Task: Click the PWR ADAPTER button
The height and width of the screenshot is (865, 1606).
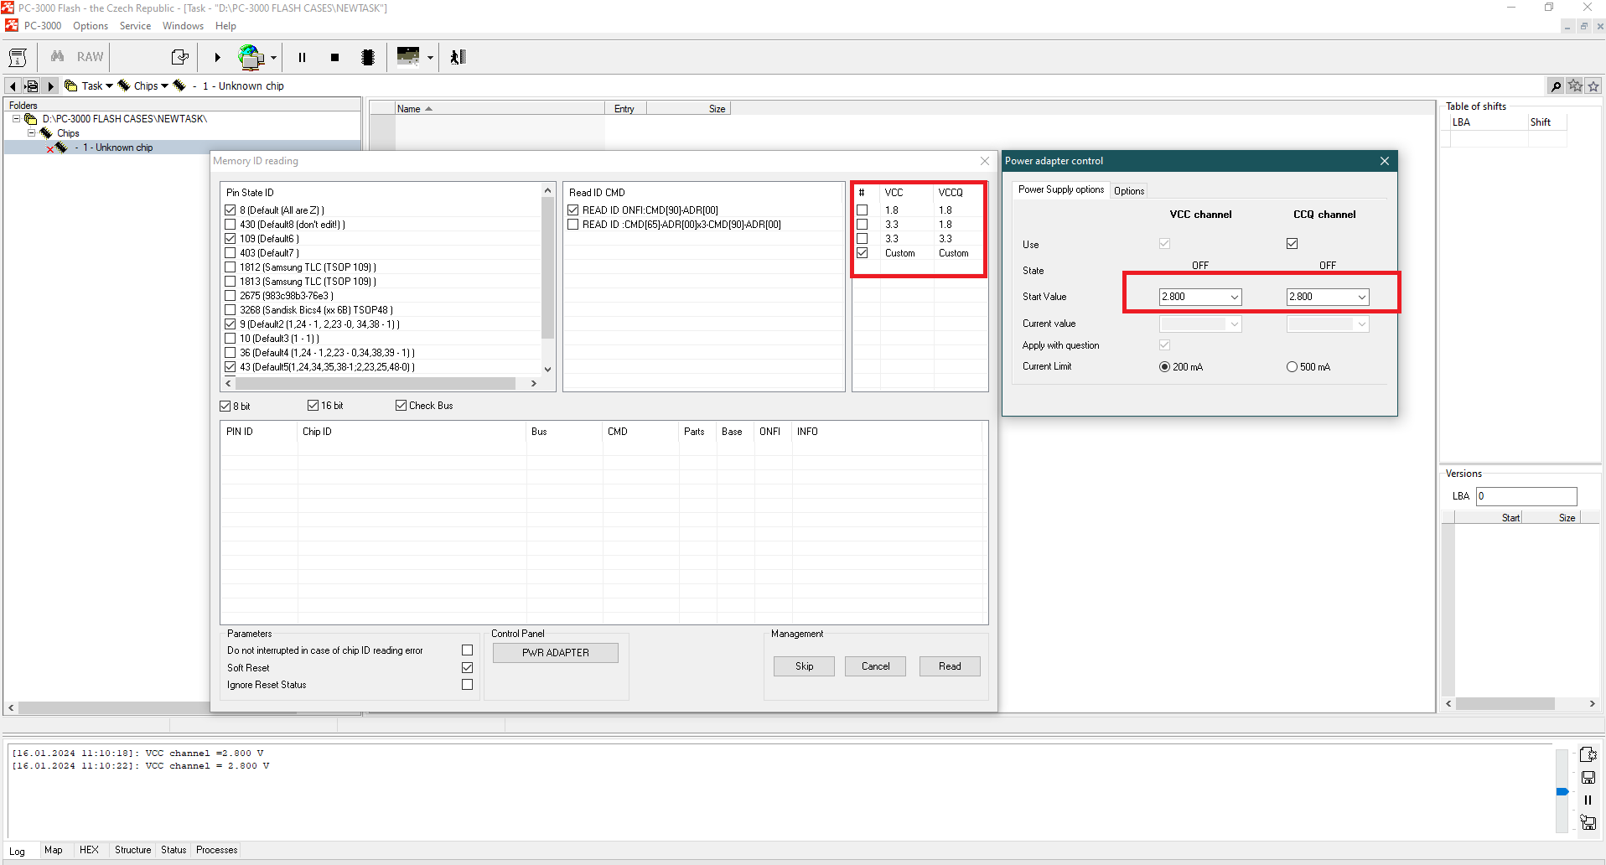Action: (x=555, y=653)
